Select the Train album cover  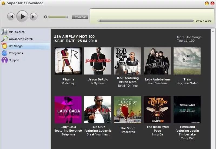187,61
